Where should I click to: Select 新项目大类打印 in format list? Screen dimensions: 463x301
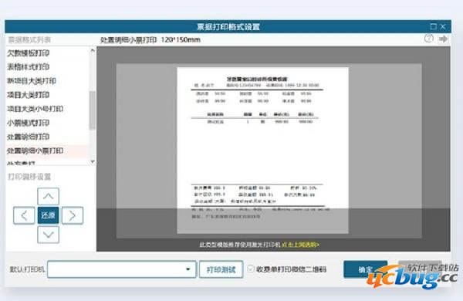point(32,81)
